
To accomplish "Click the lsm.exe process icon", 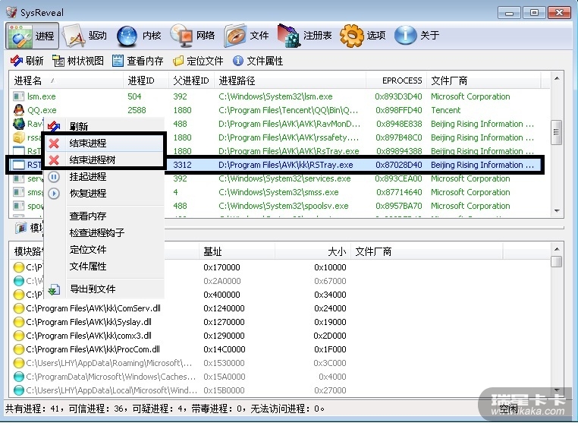I will [18, 96].
